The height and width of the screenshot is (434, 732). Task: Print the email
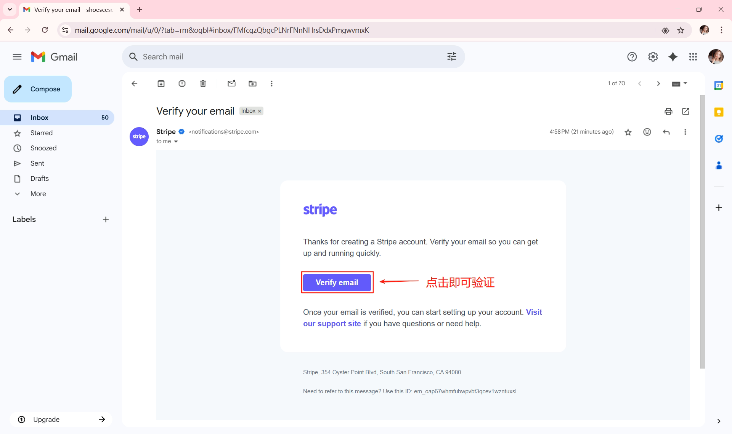[668, 111]
